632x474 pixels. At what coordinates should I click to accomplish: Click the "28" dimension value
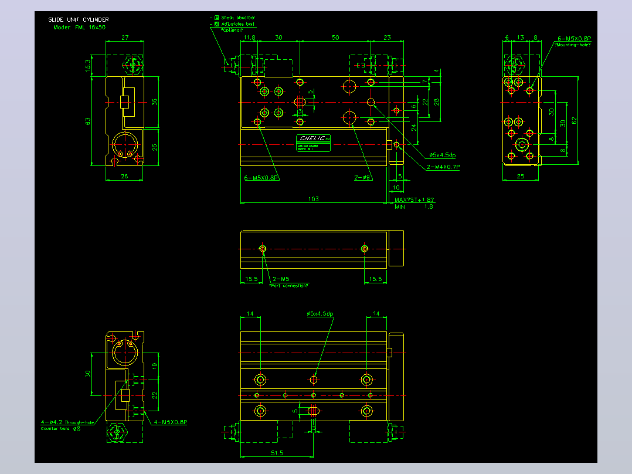pos(437,102)
